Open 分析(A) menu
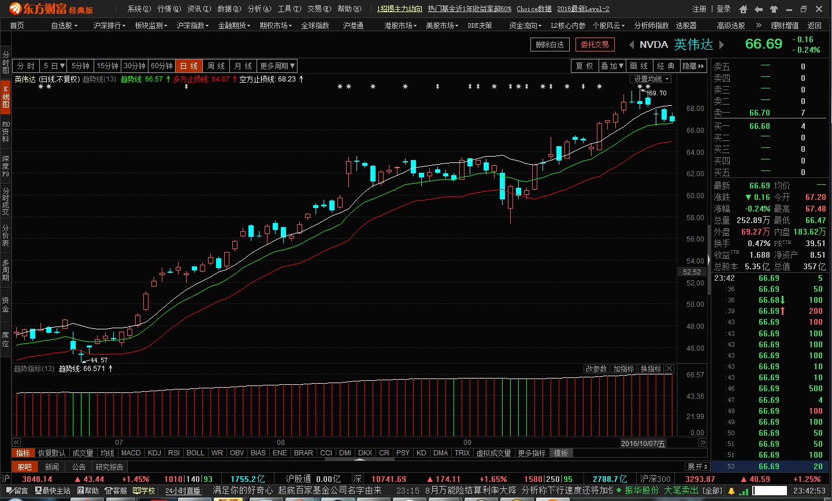This screenshot has height=501, width=832. pos(259,9)
